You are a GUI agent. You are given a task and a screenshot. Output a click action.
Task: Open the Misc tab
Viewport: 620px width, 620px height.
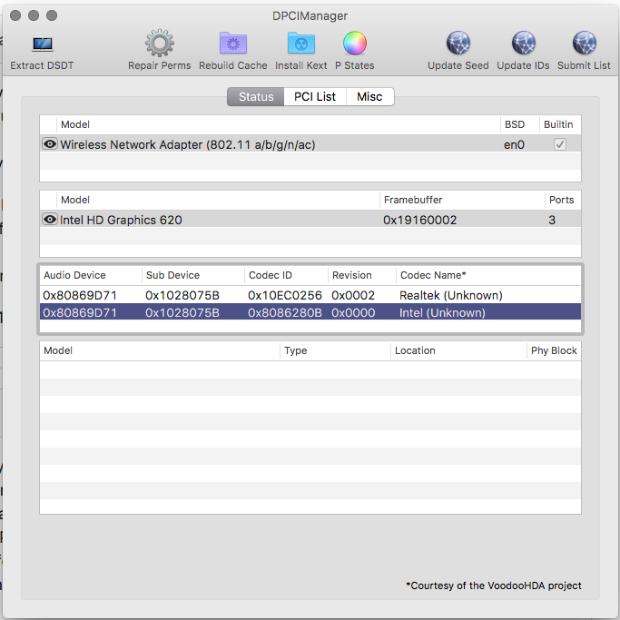click(369, 97)
